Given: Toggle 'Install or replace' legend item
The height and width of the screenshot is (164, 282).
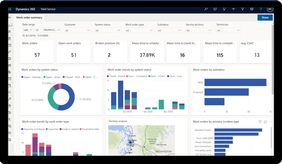Looking at the screenshot, I should point(69,129).
